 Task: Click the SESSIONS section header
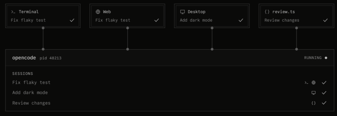pyautogui.click(x=22, y=74)
